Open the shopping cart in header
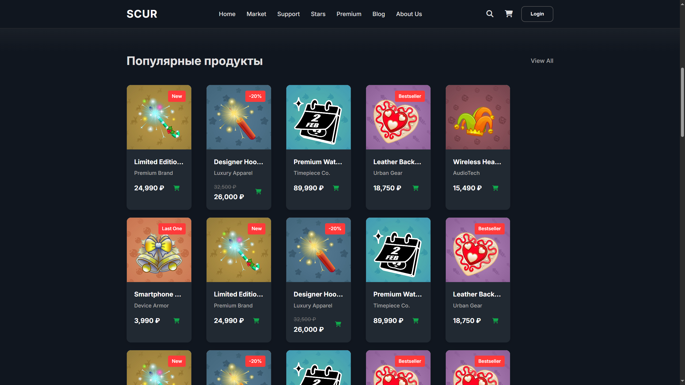This screenshot has height=385, width=685. coord(509,14)
